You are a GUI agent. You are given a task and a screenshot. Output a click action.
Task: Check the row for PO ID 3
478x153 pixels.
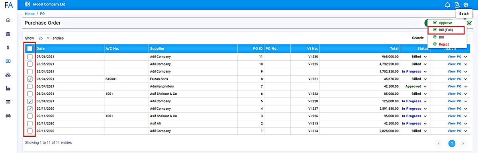(30, 116)
